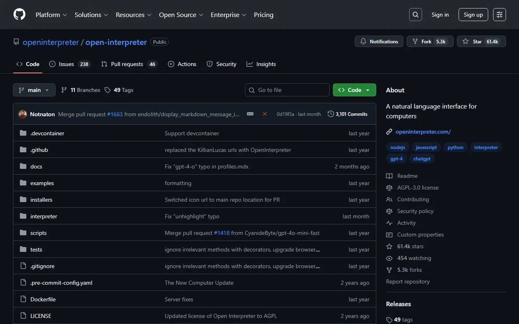Screen dimensions: 519x324
Task: Click the failed status X icon
Action: point(265,114)
